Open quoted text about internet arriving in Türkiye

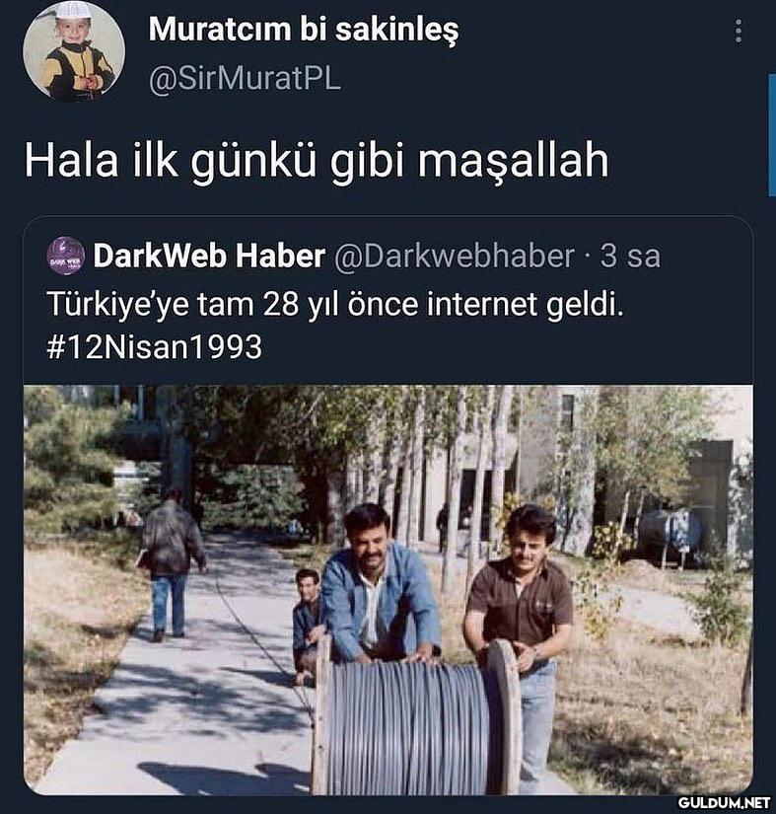point(335,304)
